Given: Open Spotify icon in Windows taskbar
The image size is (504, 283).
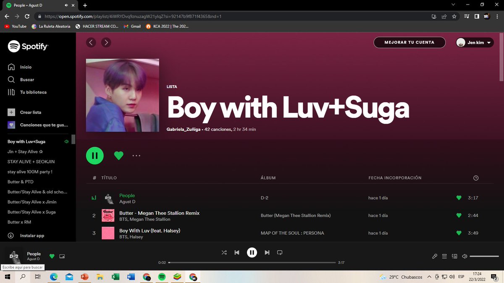Looking at the screenshot, I should [162, 277].
